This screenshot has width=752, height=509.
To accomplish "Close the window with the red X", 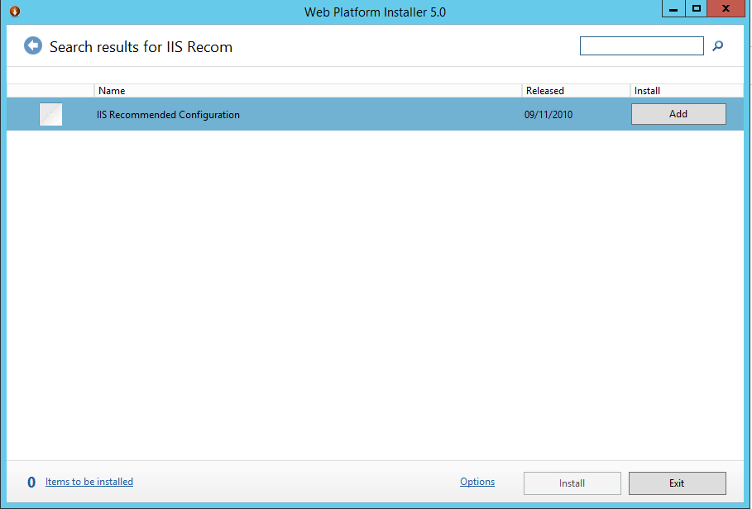I will [726, 8].
